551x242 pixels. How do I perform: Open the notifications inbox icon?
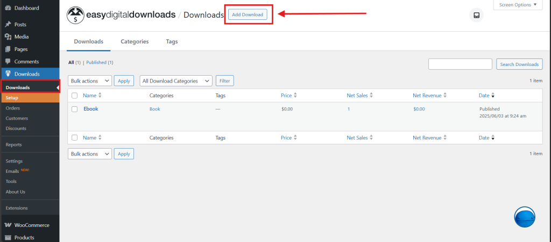[477, 16]
